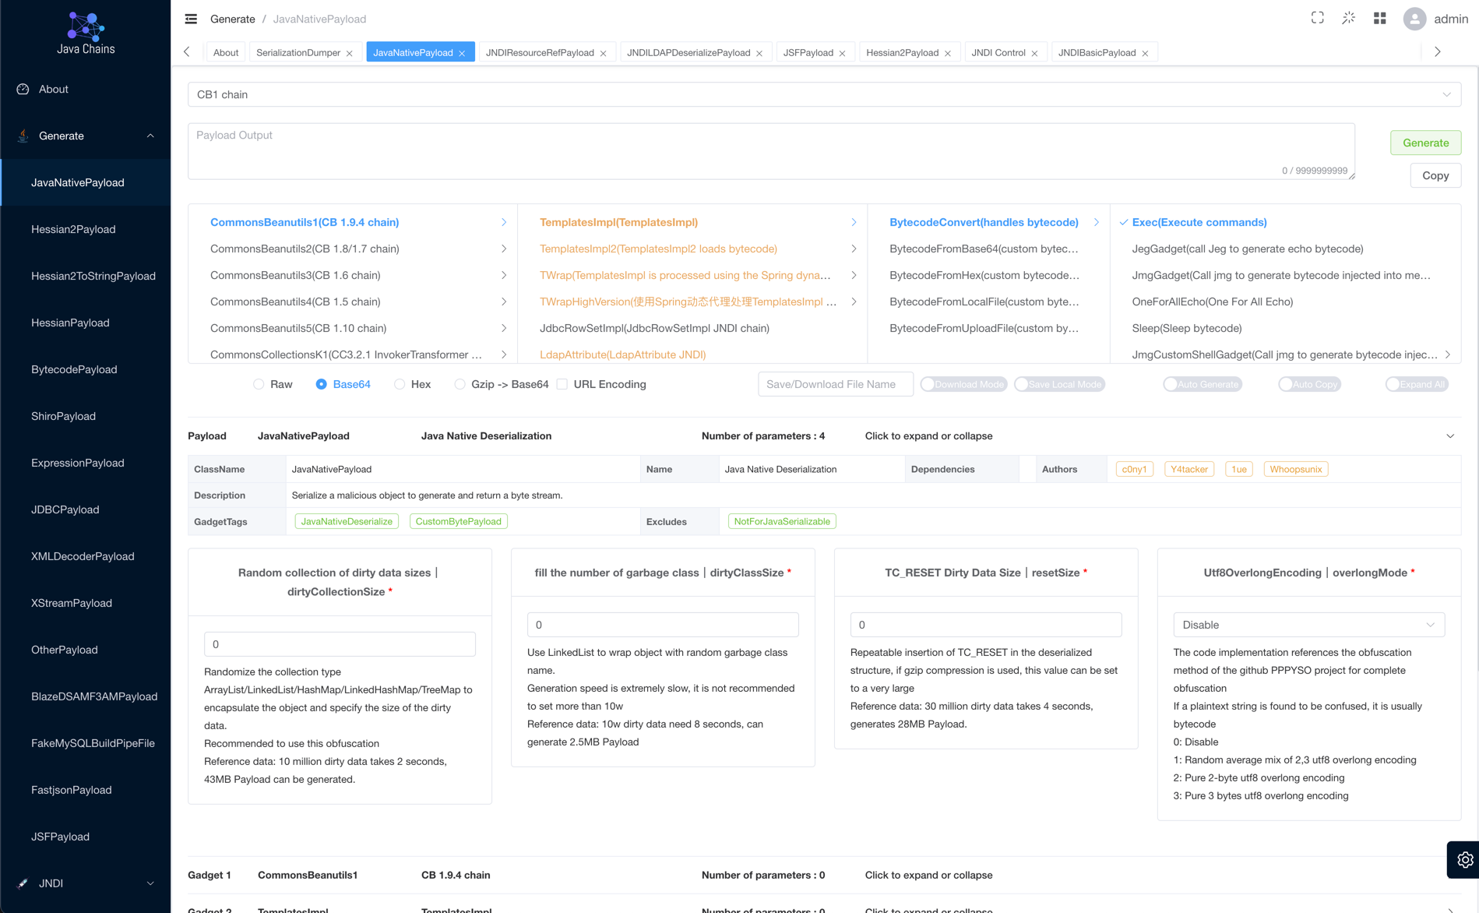
Task: Click the back arrow before the tab bar
Action: click(x=186, y=51)
